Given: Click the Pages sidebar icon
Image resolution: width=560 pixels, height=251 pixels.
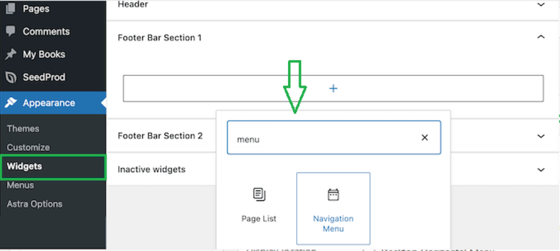Looking at the screenshot, I should click(11, 9).
